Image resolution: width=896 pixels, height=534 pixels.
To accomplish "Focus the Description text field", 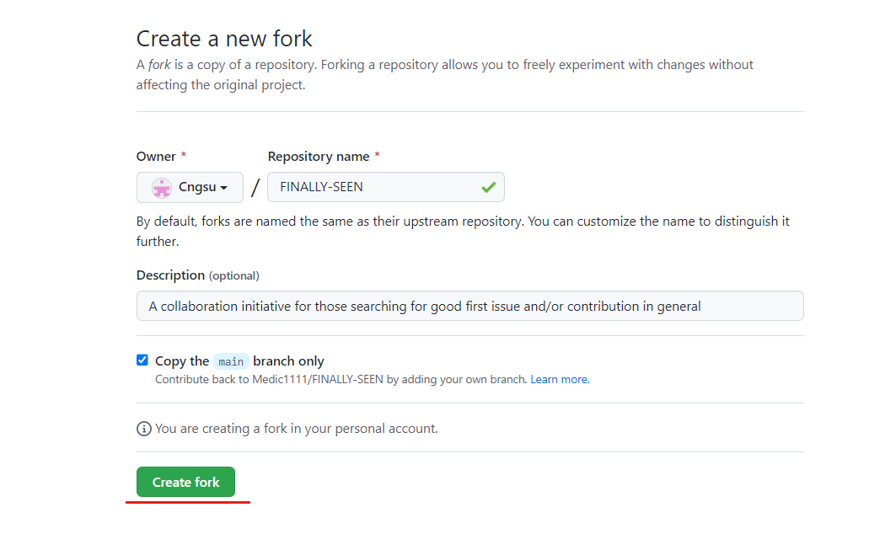I will [469, 306].
